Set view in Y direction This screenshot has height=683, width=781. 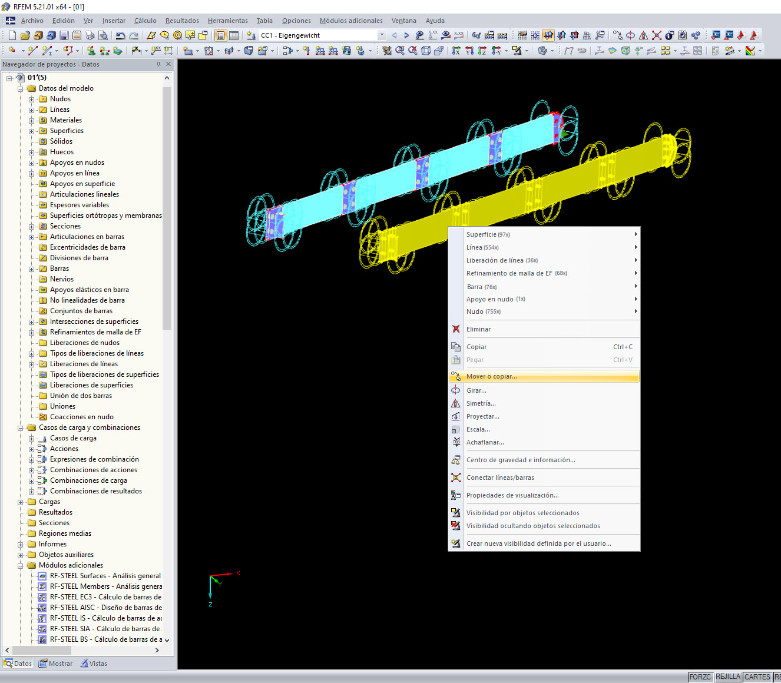(469, 51)
